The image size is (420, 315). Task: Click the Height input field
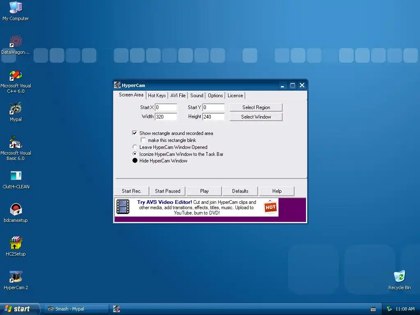[213, 117]
